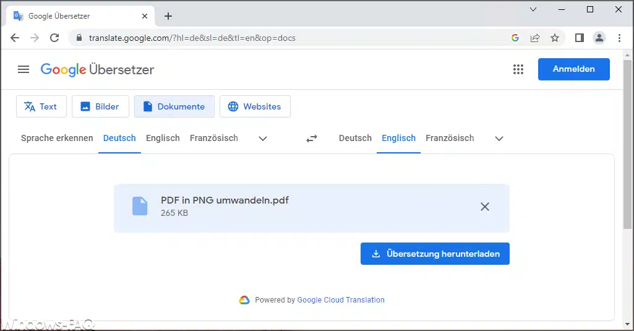Click the scrollbar up arrow
This screenshot has width=634, height=331.
(627, 54)
